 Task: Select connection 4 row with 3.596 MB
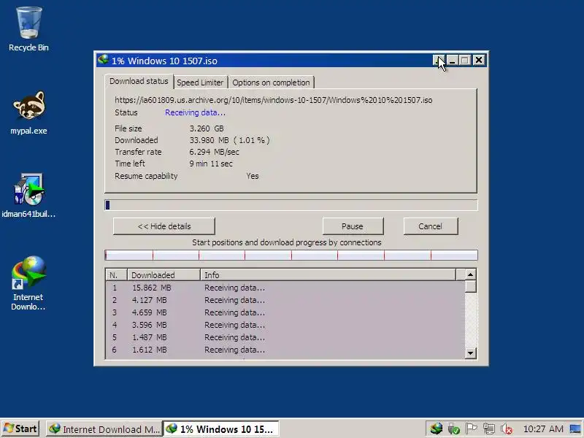tap(285, 325)
